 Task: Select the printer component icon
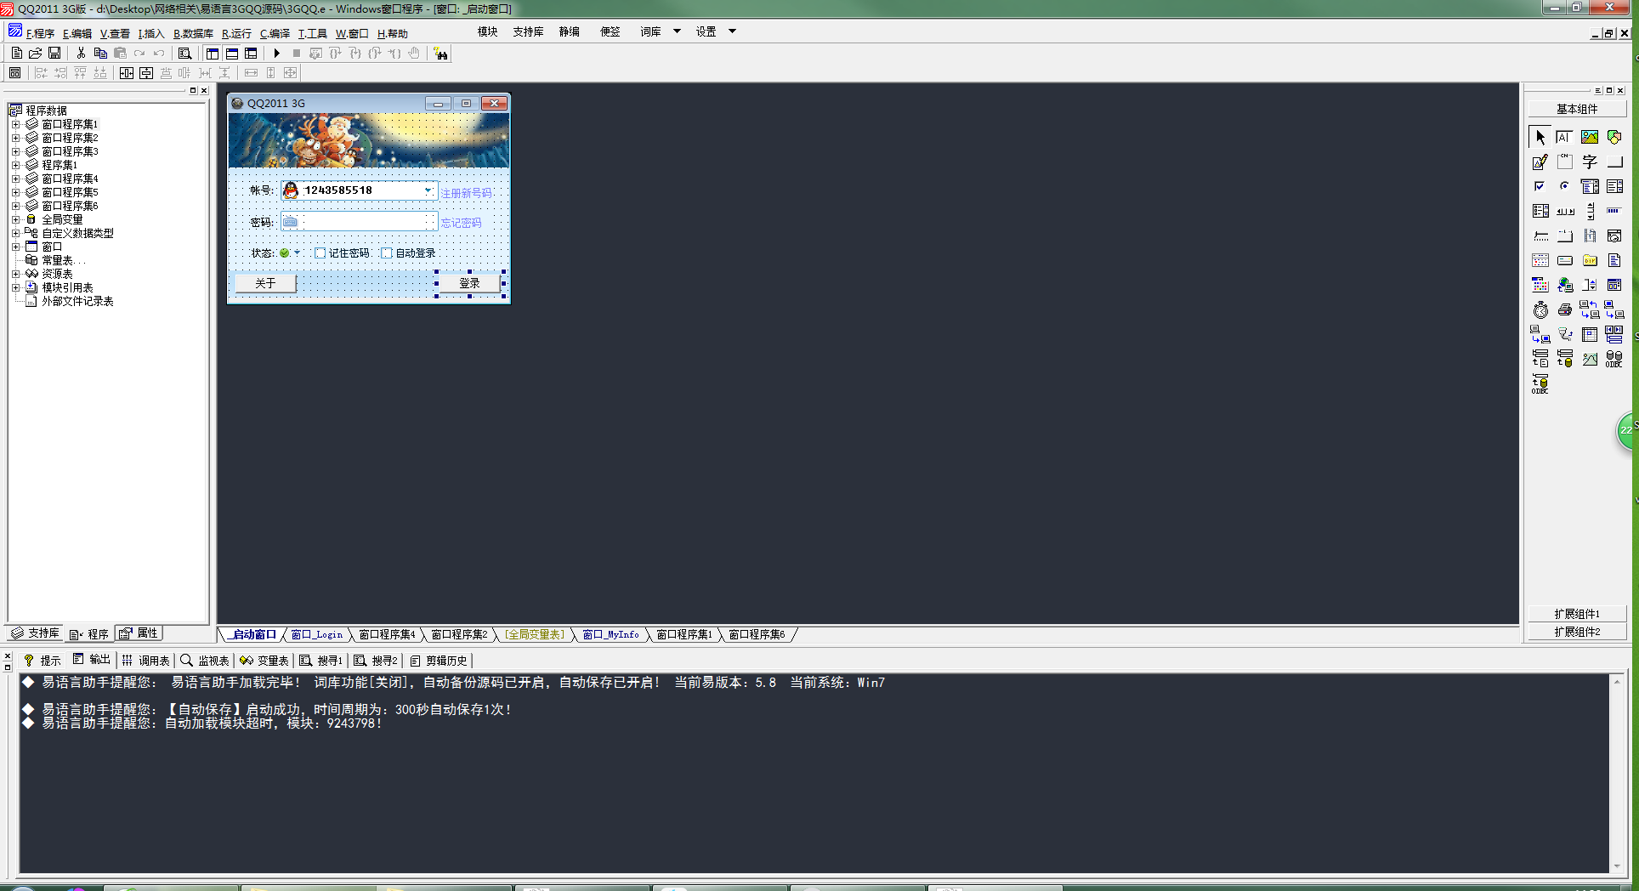(1564, 310)
